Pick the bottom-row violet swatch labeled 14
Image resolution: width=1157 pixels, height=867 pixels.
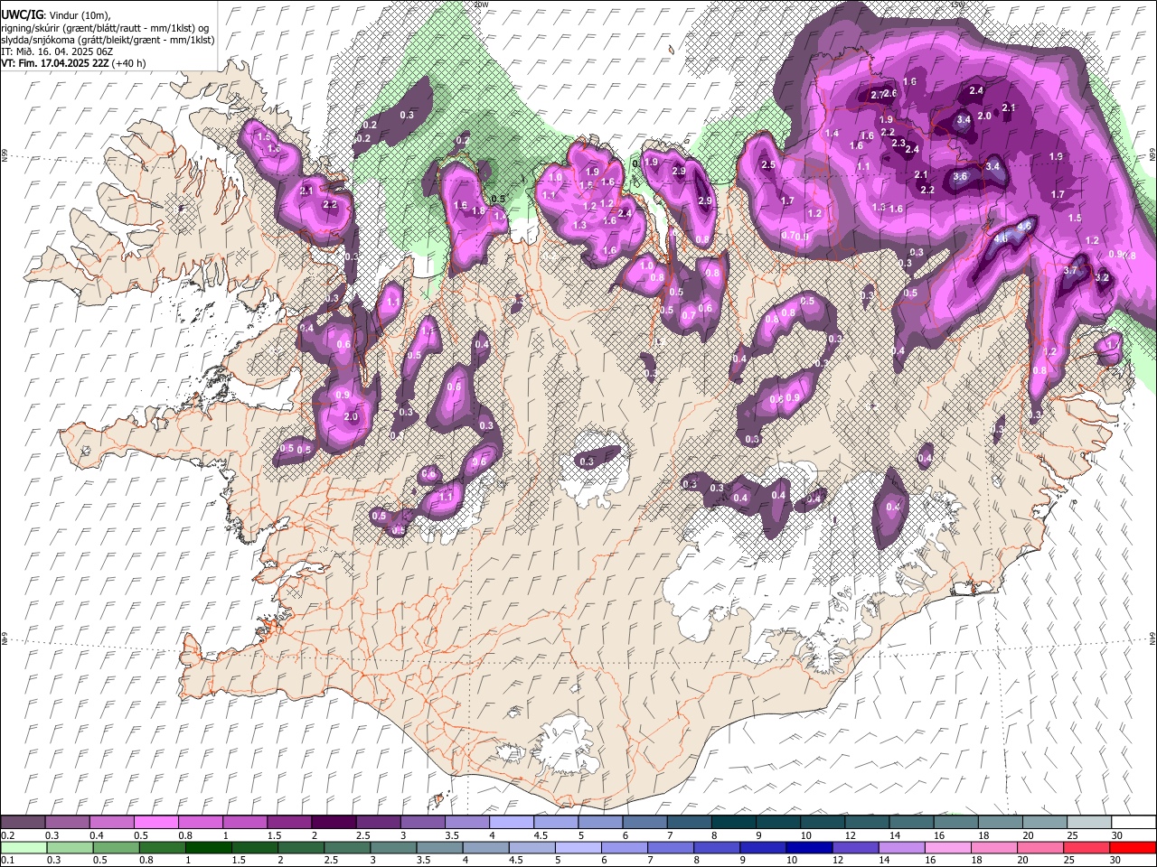point(901,847)
